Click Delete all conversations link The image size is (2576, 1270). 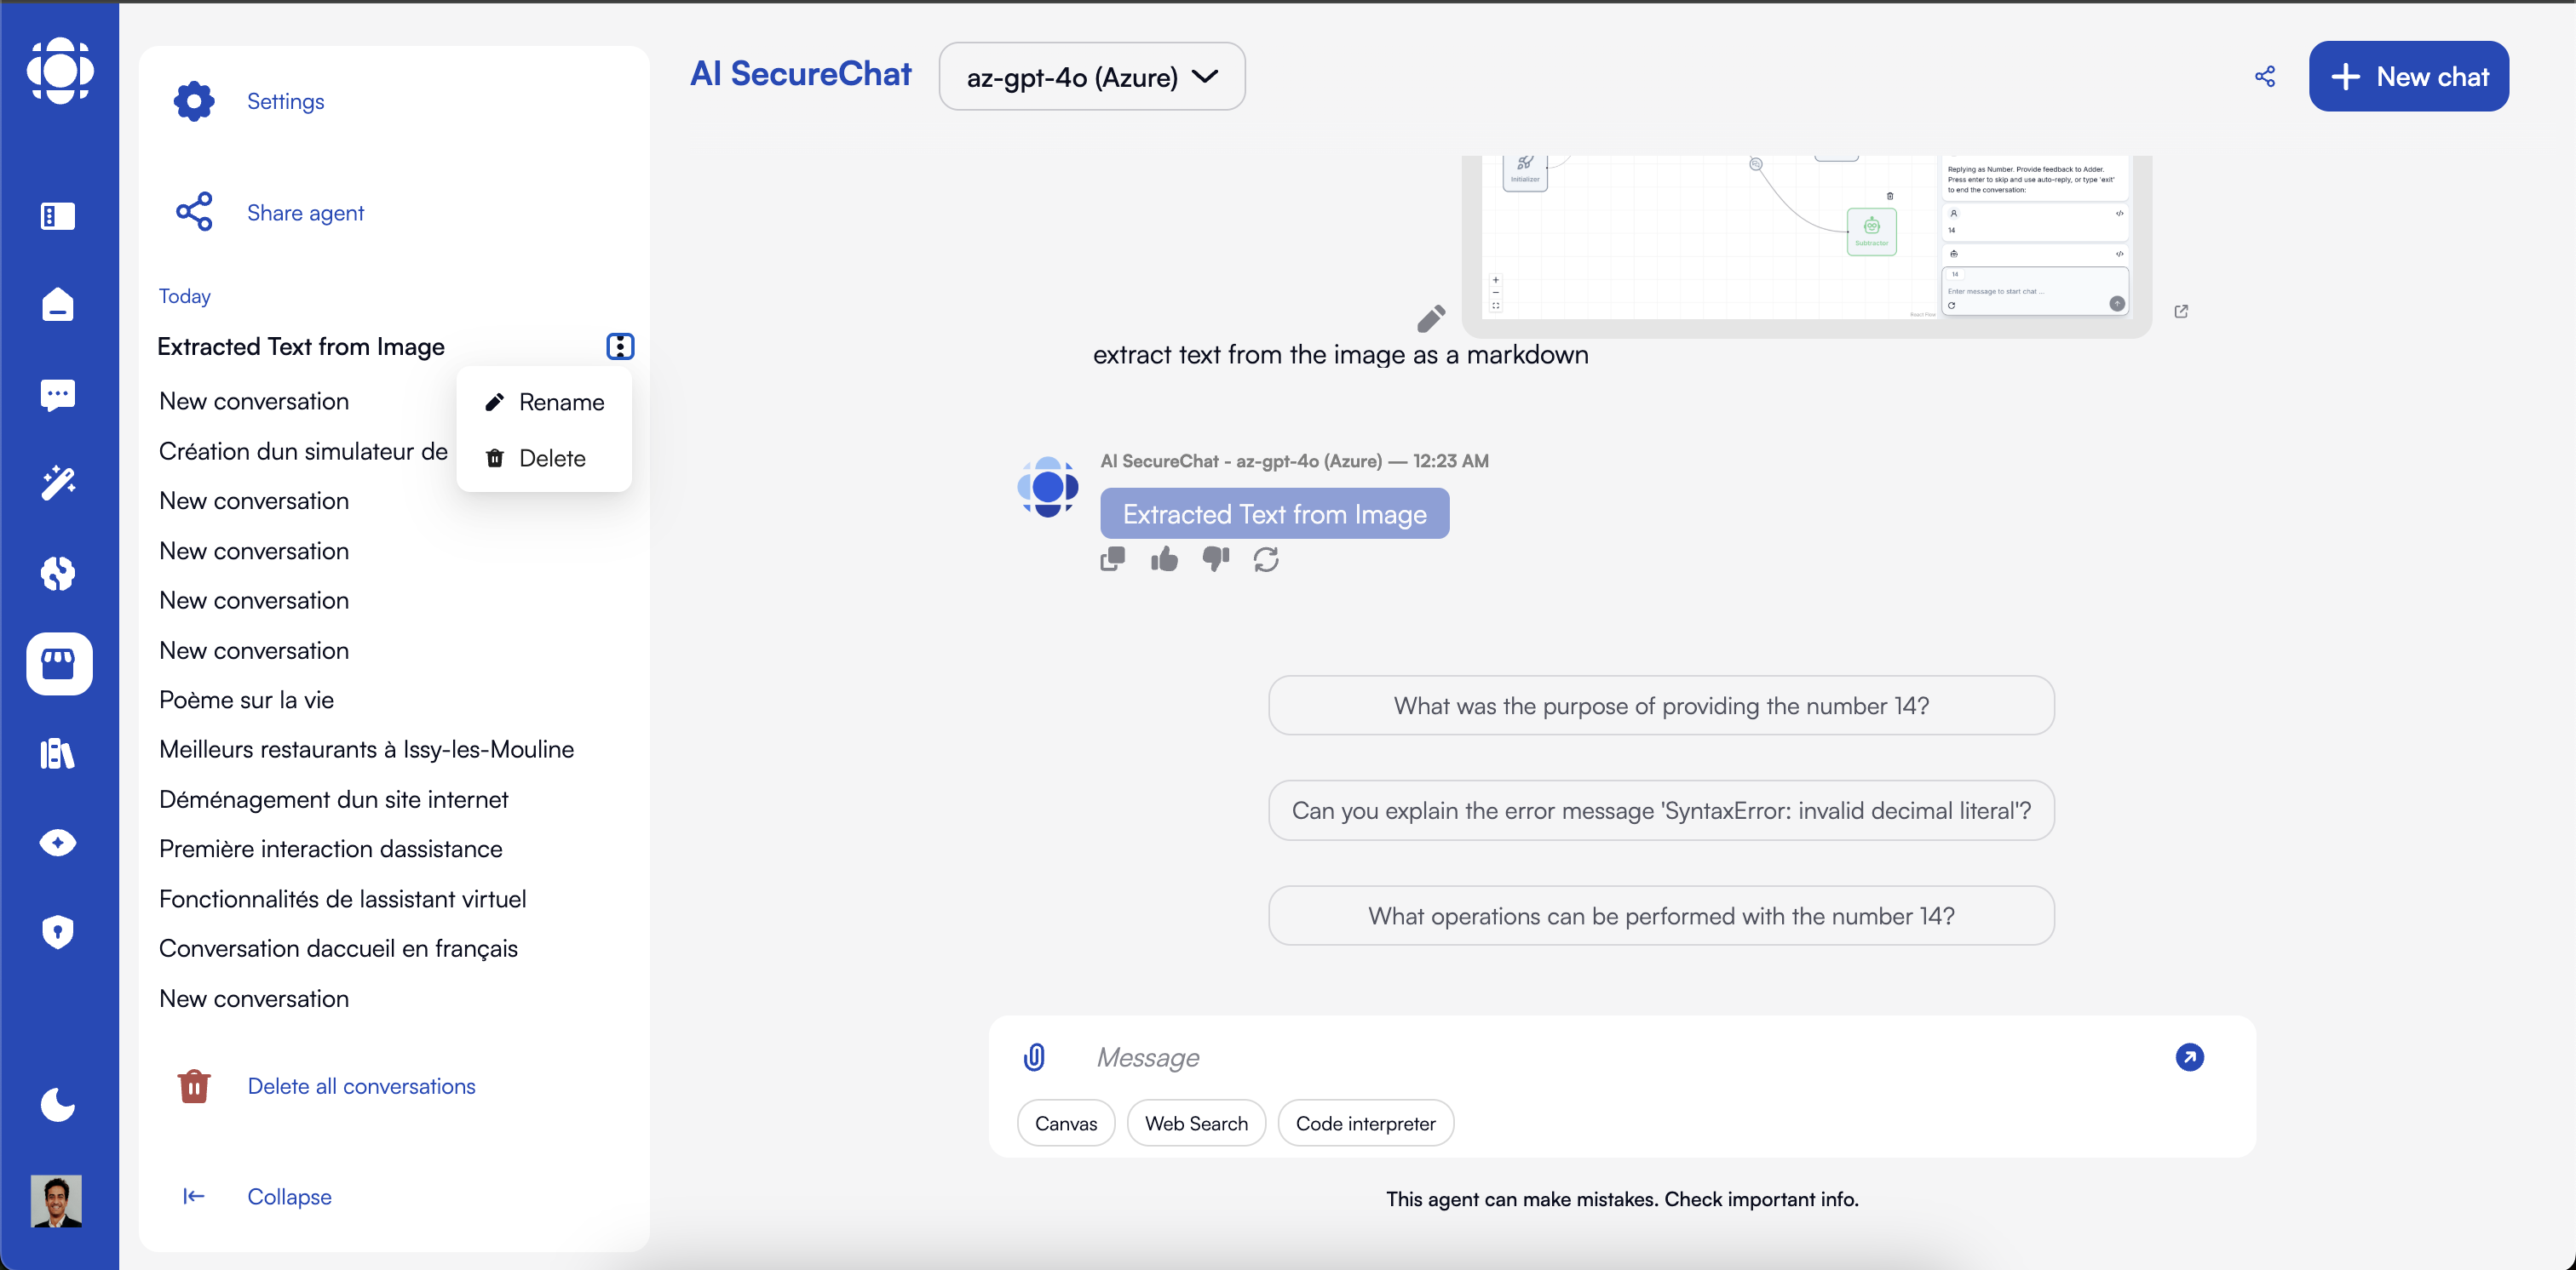361,1086
